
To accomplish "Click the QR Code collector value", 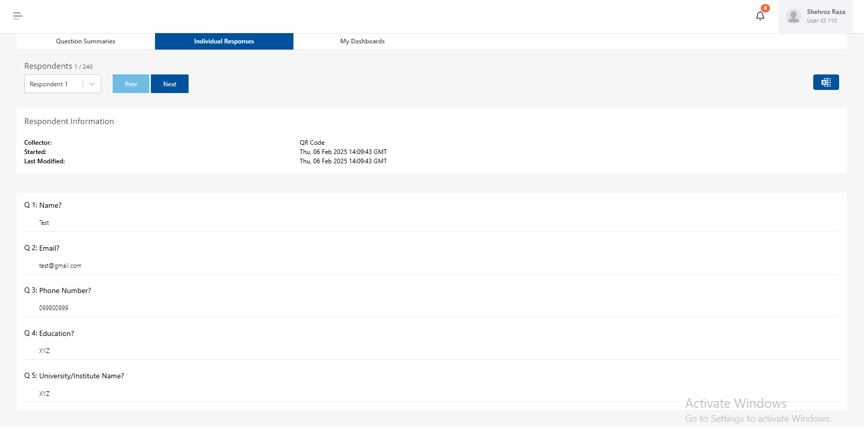I will [312, 143].
